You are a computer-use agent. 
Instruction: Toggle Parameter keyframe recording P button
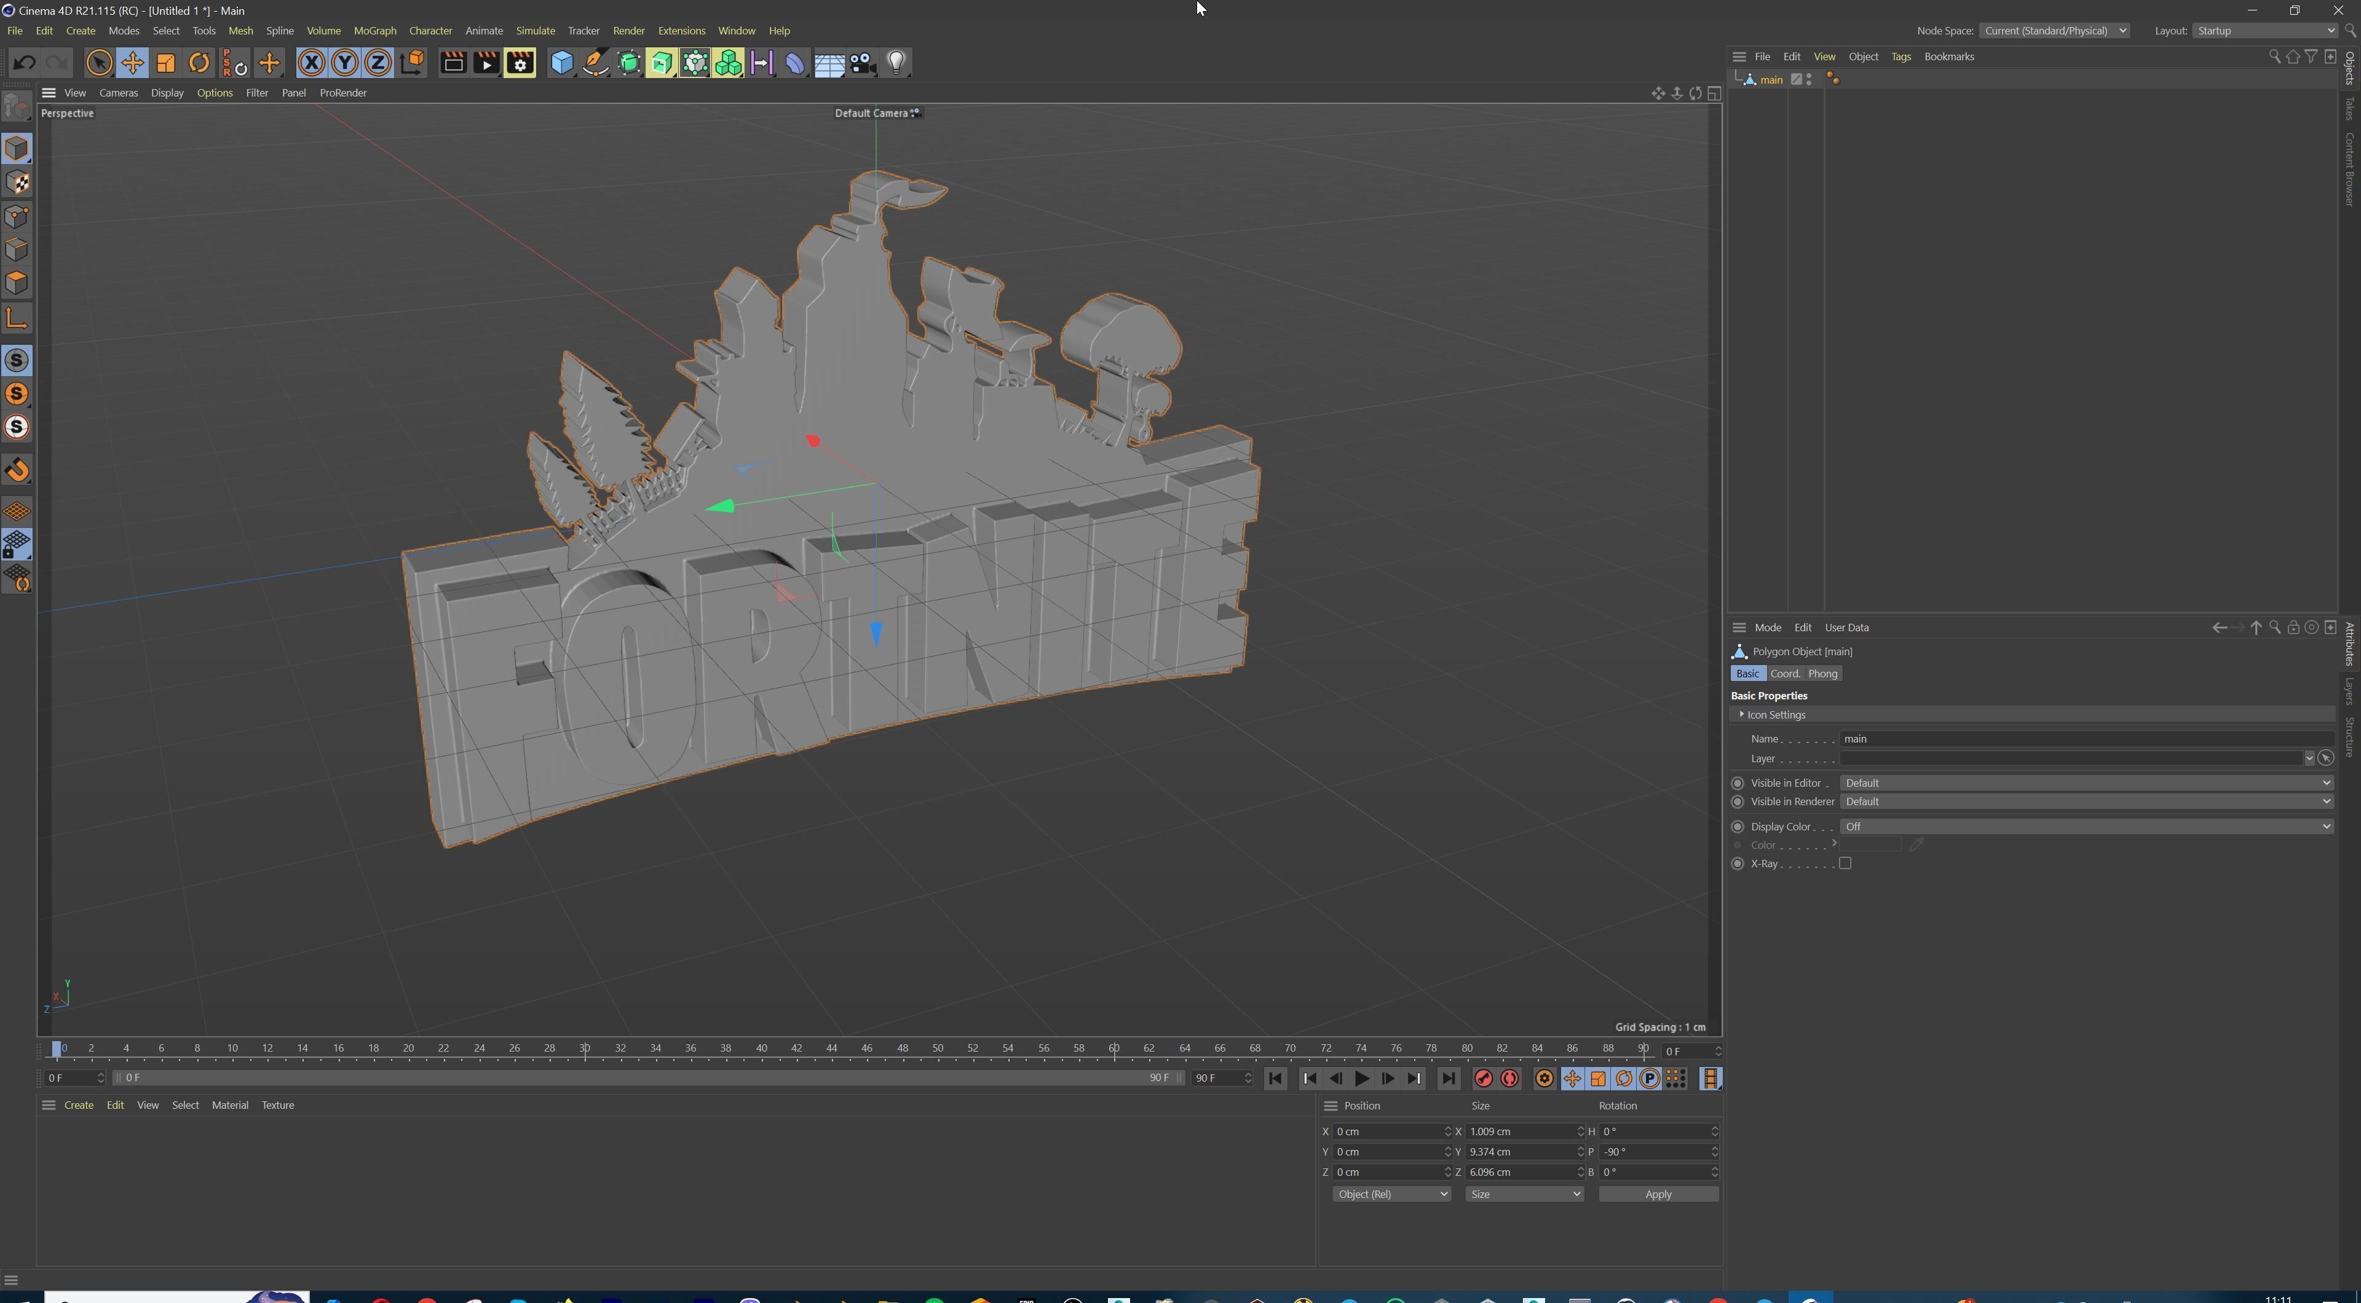pyautogui.click(x=1649, y=1079)
